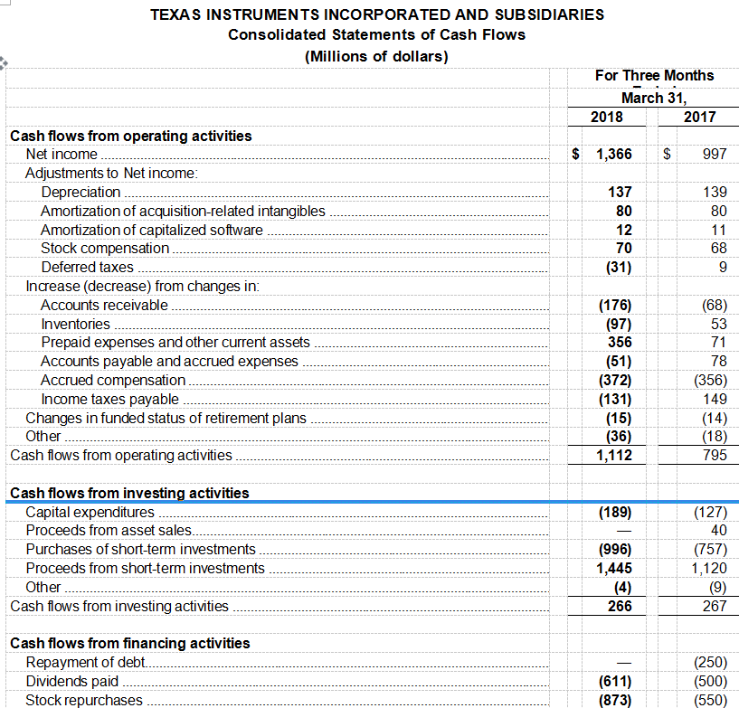Screen dimensions: 739x708
Task: Click the 2018 Deferred taxes value (31)
Action: (x=619, y=267)
